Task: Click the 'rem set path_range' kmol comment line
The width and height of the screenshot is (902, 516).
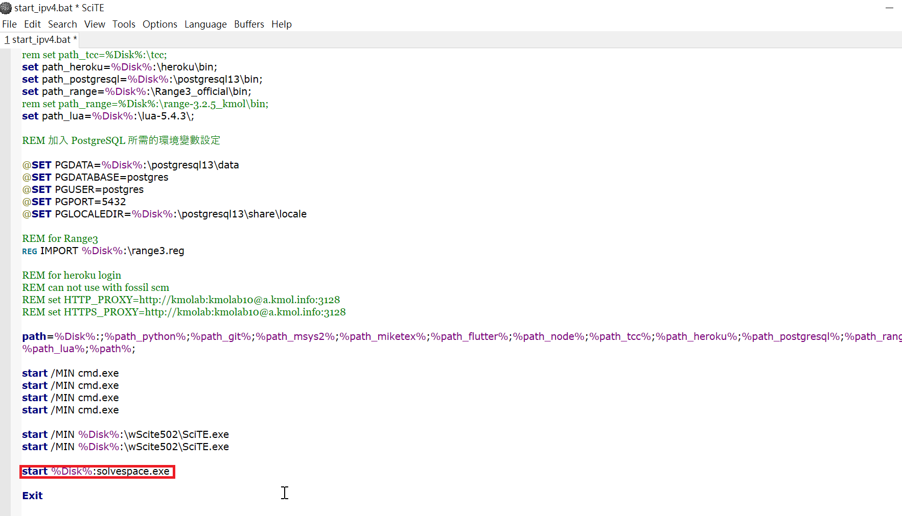Action: pos(145,104)
